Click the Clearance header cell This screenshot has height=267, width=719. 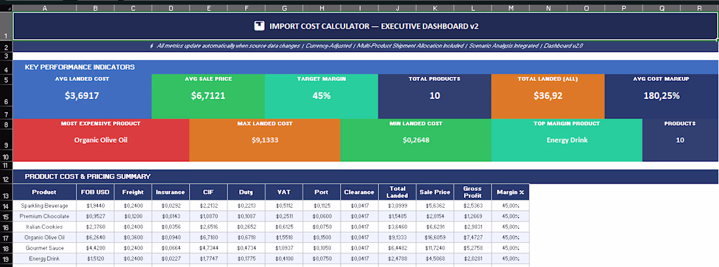(x=359, y=192)
